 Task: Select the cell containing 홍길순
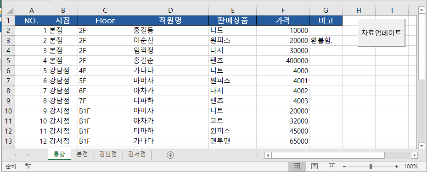170,61
